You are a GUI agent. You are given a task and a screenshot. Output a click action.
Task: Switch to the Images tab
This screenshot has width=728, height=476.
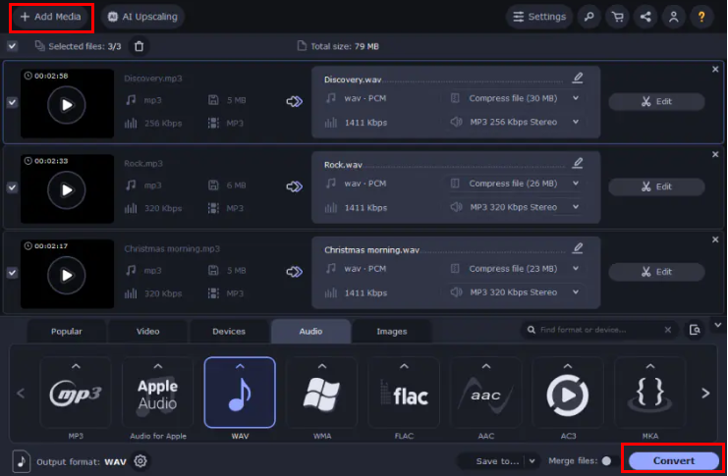(x=392, y=332)
